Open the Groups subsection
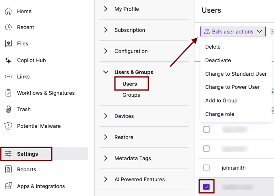Screen dimensions: 274x196 131,95
